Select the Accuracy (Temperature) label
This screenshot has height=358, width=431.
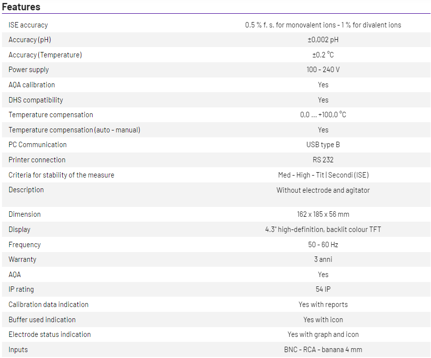[45, 55]
